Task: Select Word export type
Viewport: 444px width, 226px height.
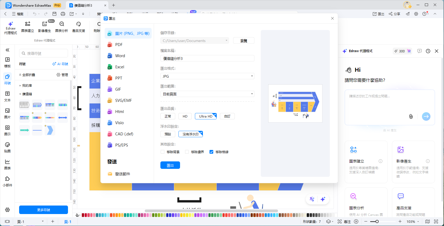Action: point(128,56)
